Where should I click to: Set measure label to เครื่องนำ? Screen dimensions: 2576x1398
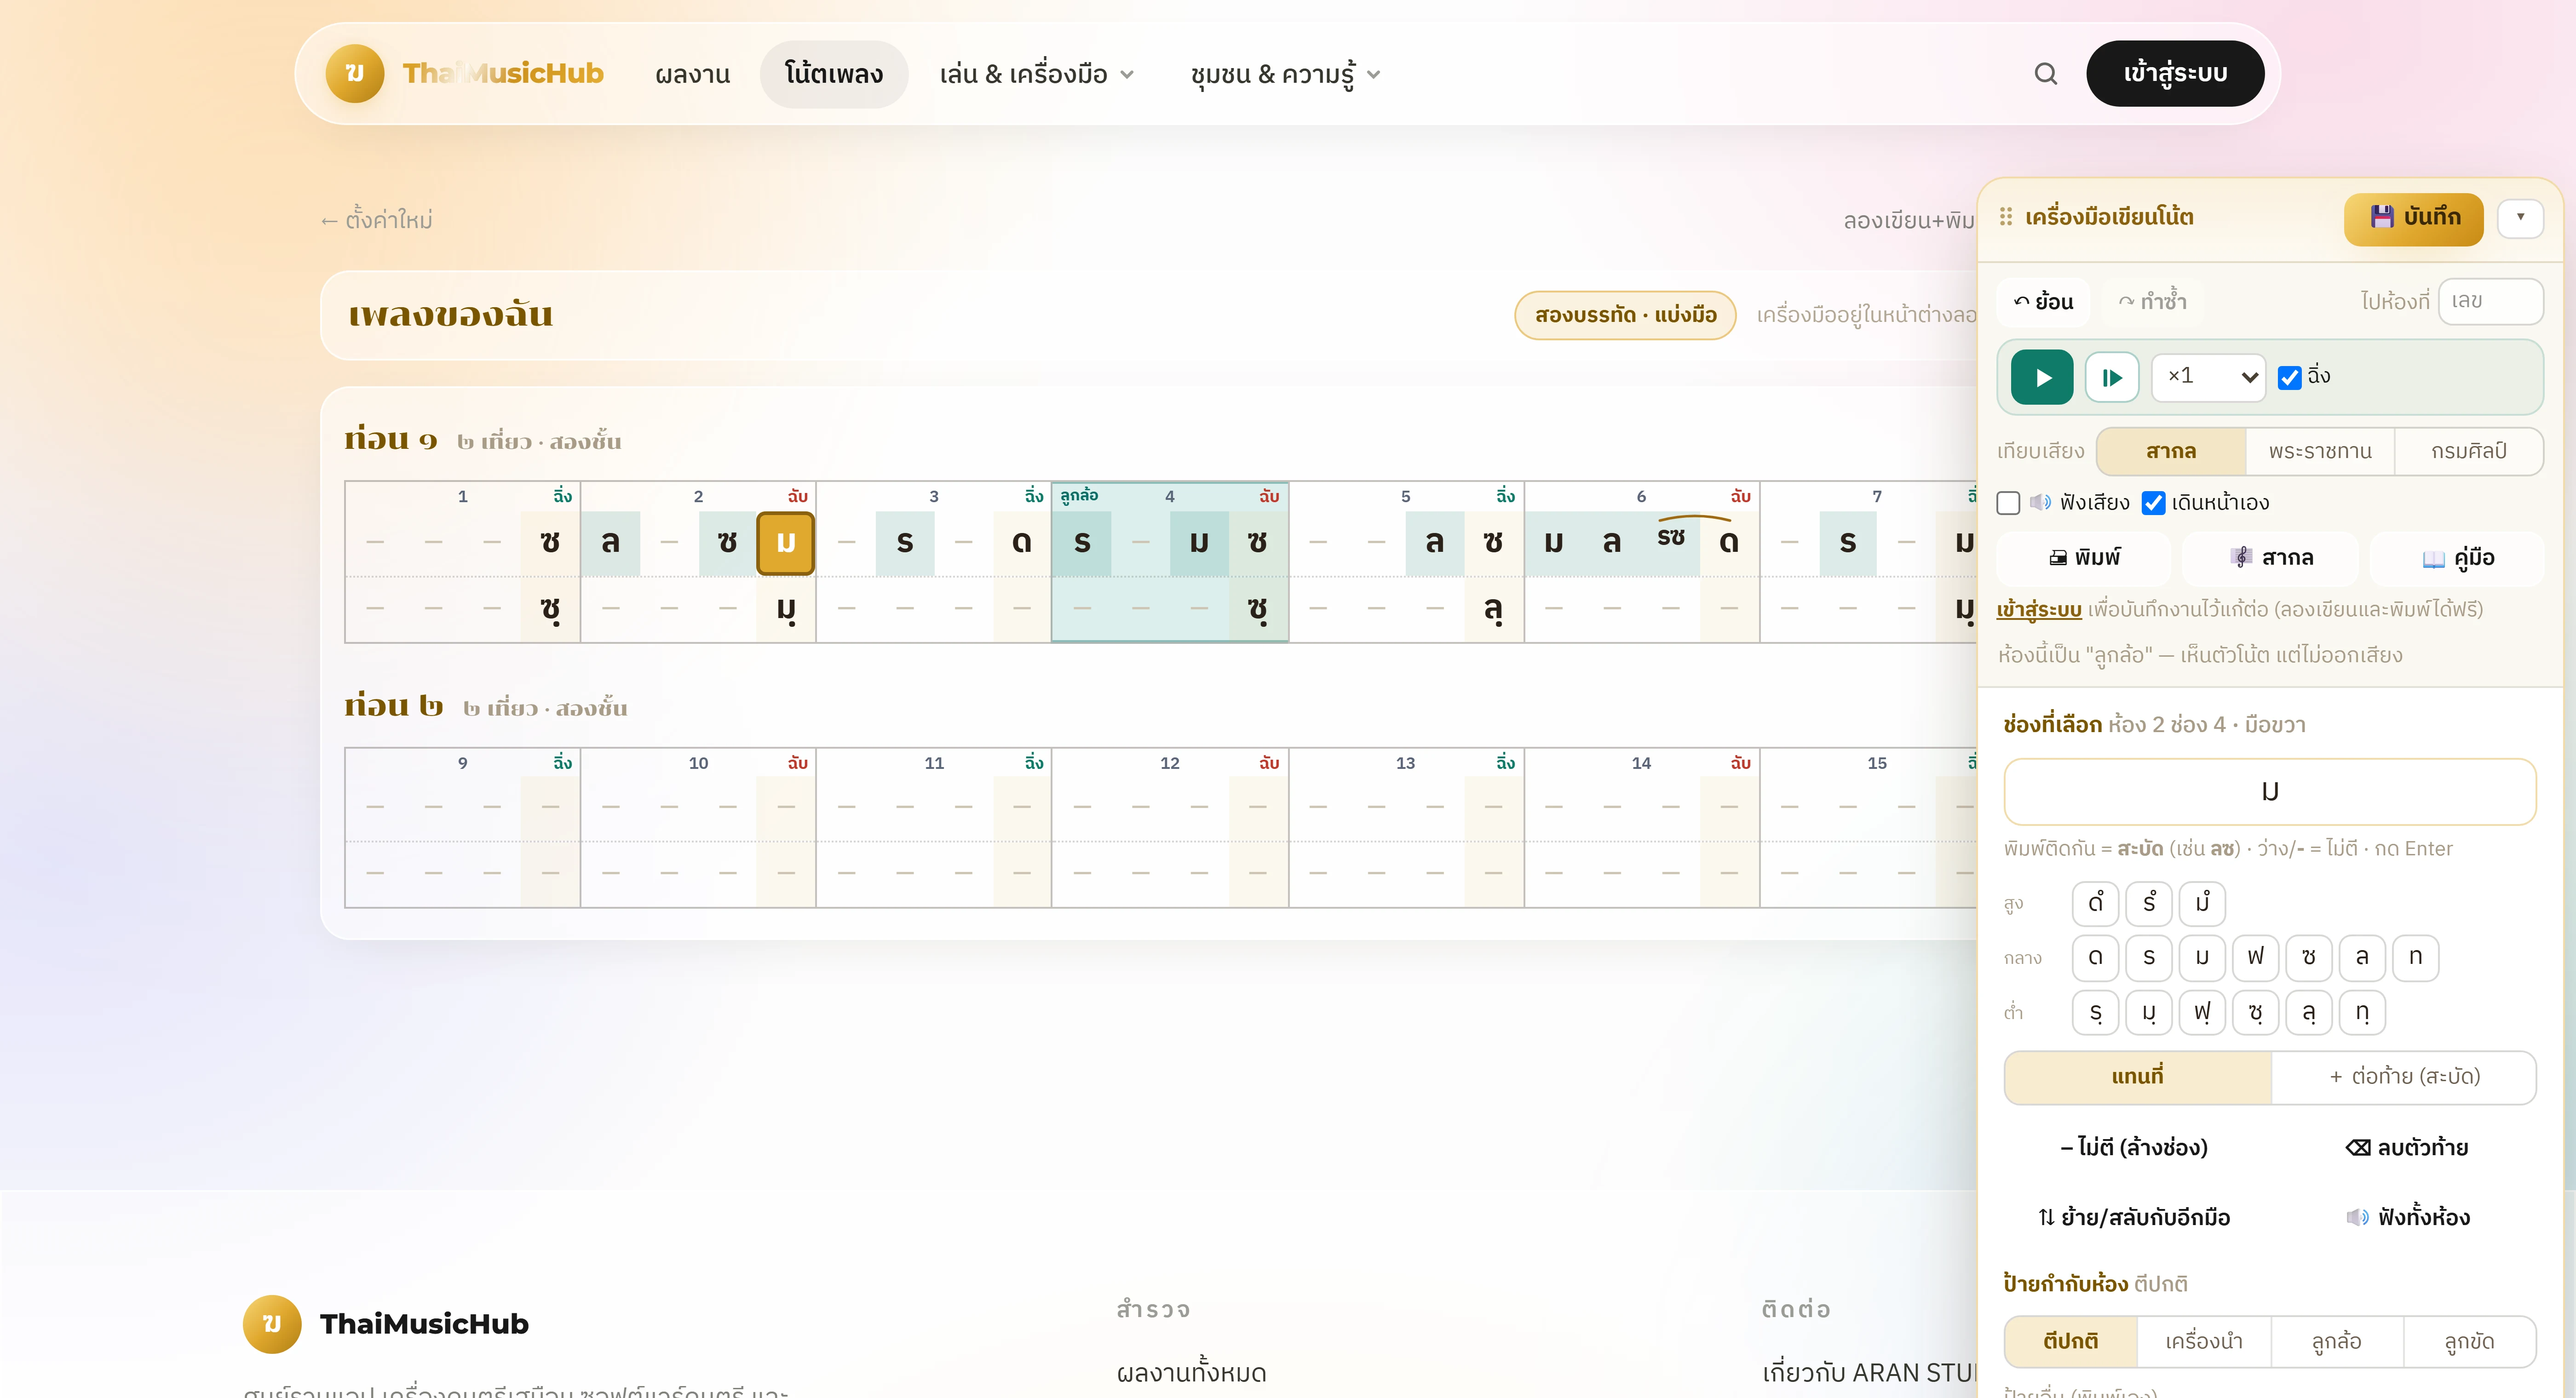[x=2204, y=1341]
